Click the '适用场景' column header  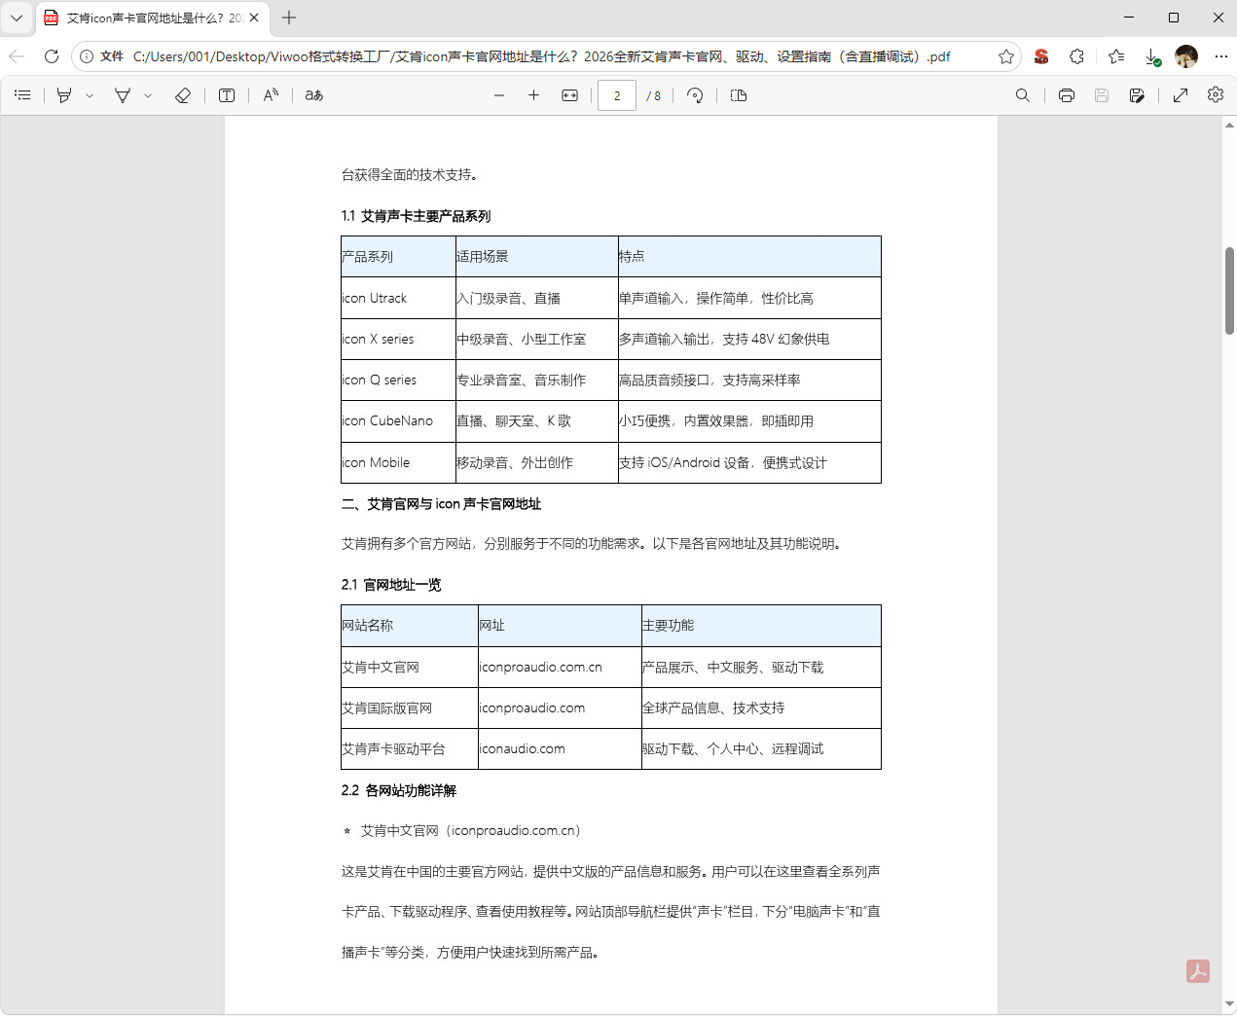point(536,256)
